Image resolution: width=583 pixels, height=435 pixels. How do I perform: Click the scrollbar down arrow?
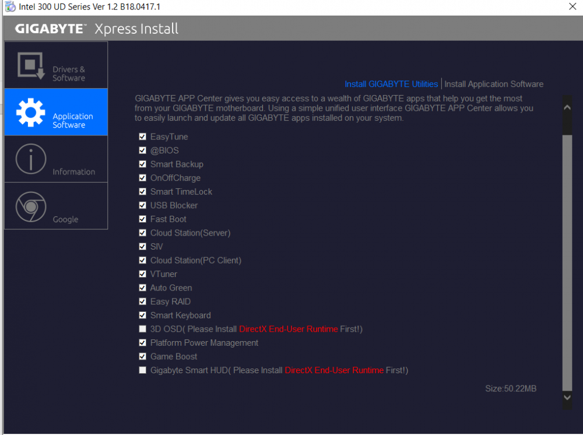coord(567,398)
